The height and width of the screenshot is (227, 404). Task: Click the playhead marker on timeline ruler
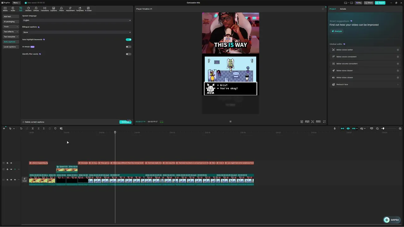(115, 132)
